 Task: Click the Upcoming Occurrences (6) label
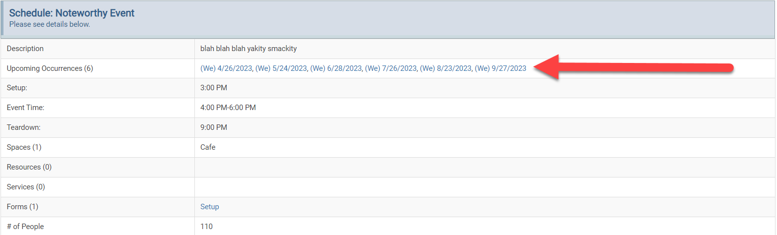[50, 68]
